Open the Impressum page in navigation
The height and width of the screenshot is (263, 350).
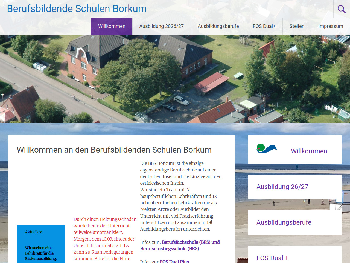click(330, 26)
